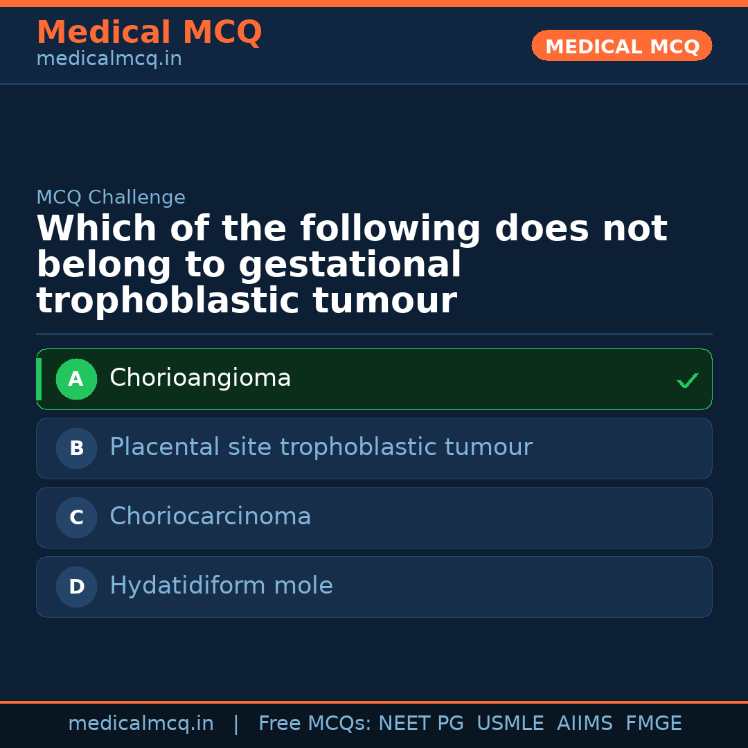The image size is (748, 748).
Task: Click the orange MEDICAL MCQ badge
Action: [x=621, y=46]
